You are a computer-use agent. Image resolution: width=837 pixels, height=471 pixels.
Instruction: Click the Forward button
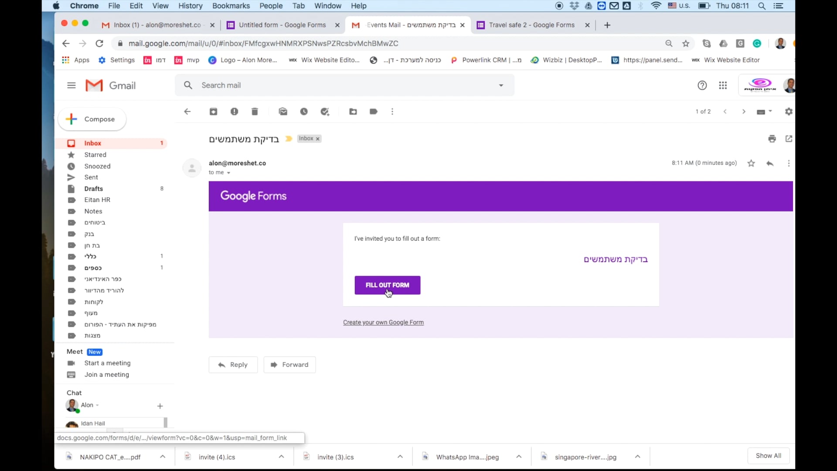point(289,365)
